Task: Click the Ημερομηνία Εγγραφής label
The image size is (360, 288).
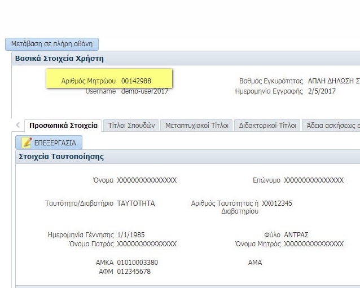Action: (269, 91)
